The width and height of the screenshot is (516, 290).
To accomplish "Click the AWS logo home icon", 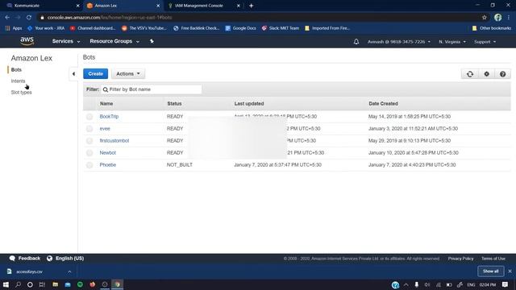I will click(x=27, y=41).
